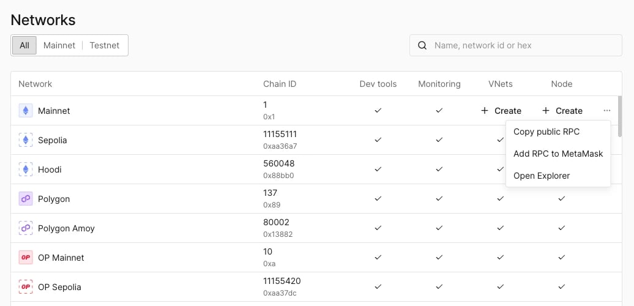Click the OP Mainnet network icon
The image size is (634, 306).
click(26, 258)
